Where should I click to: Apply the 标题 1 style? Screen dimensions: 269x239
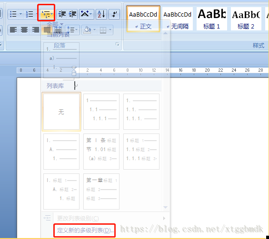tap(212, 19)
